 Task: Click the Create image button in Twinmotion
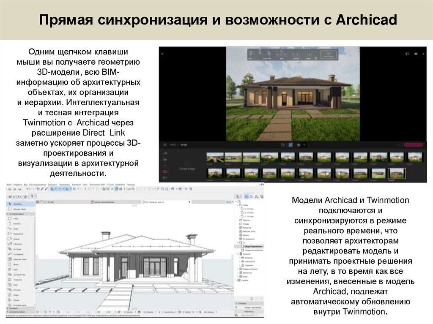click(187, 166)
